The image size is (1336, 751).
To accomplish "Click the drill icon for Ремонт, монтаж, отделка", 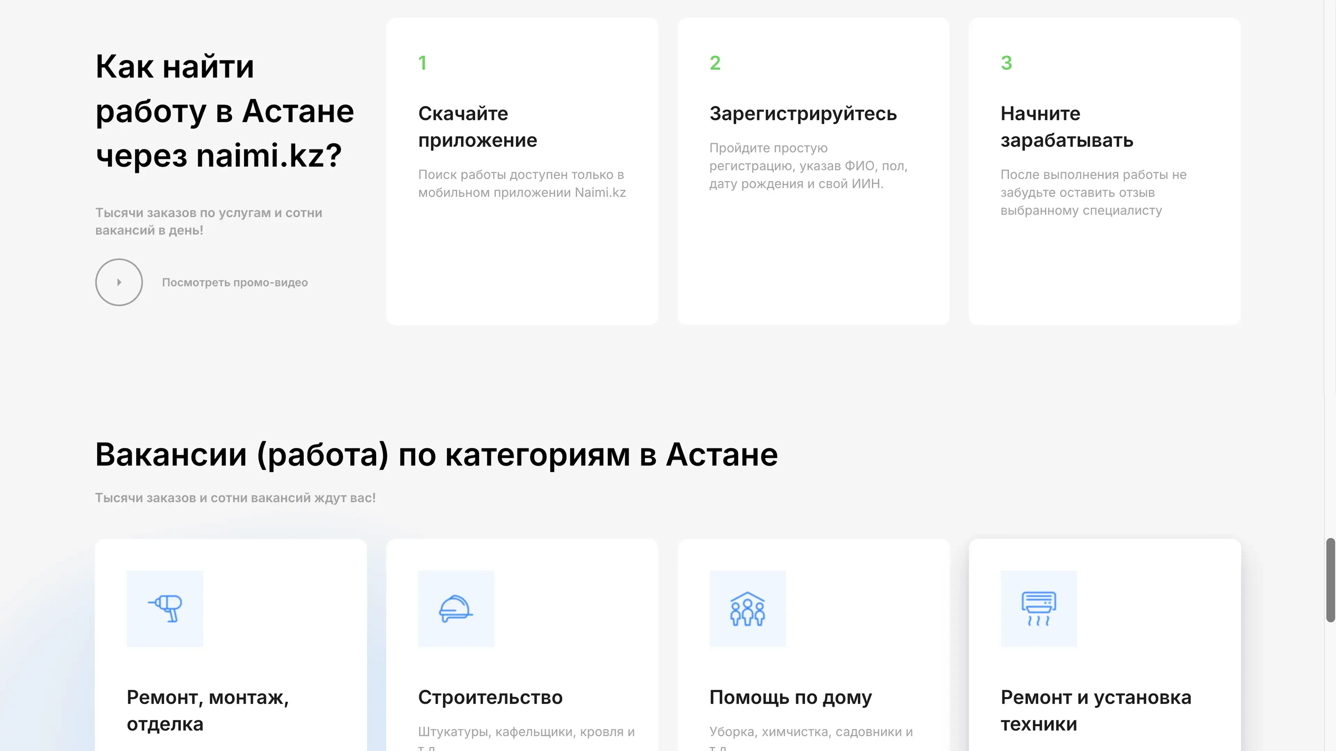I will (x=165, y=608).
